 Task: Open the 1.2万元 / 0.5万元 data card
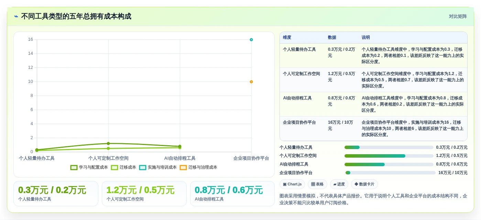(144, 194)
